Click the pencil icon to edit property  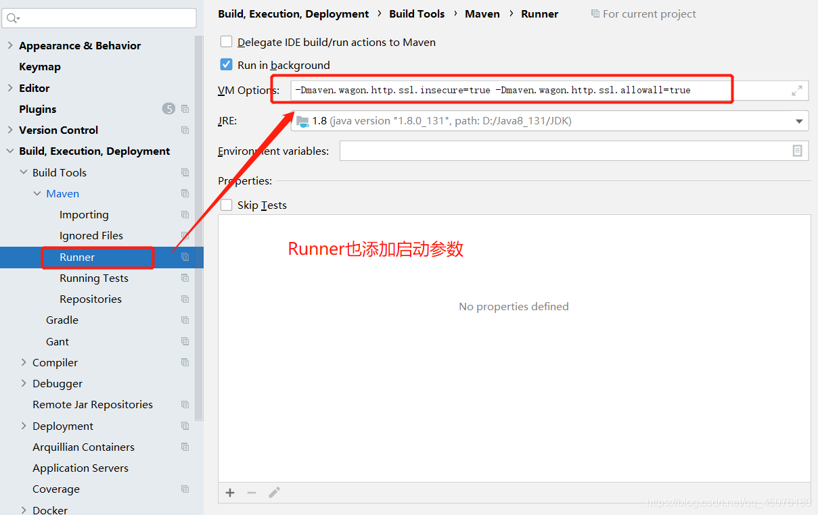pyautogui.click(x=274, y=493)
